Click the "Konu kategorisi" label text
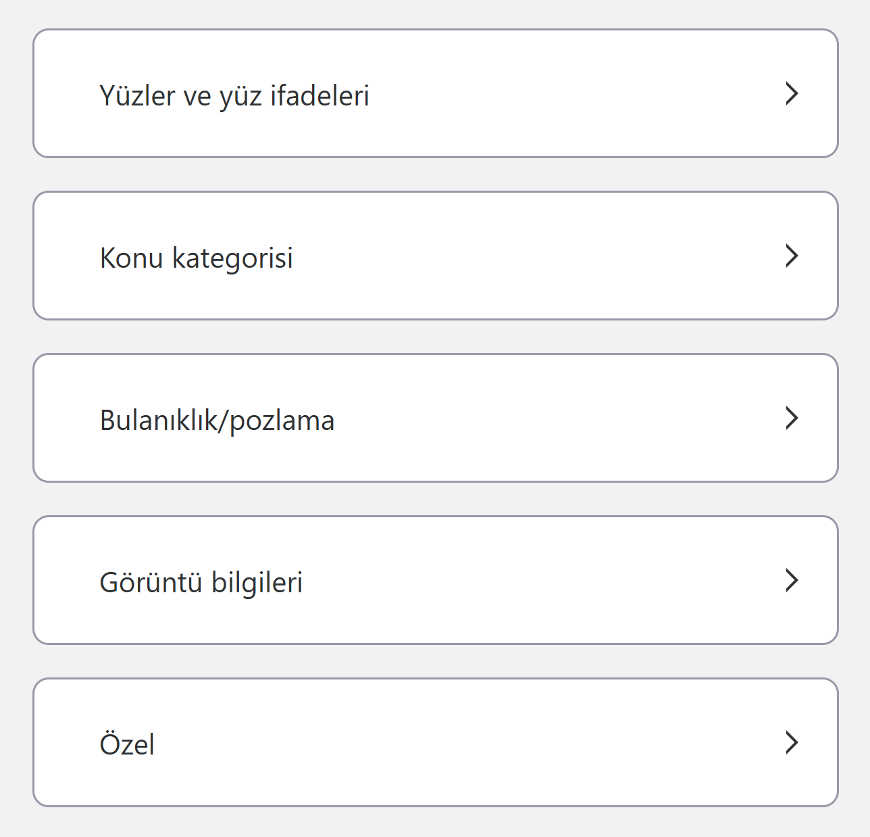 tap(196, 258)
